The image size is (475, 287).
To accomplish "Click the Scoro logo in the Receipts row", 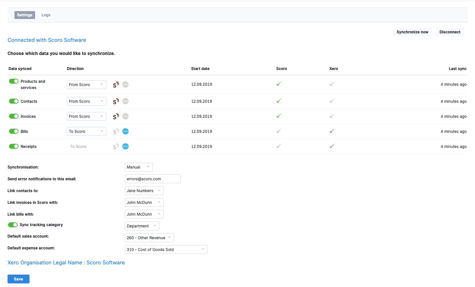I will pos(116,147).
